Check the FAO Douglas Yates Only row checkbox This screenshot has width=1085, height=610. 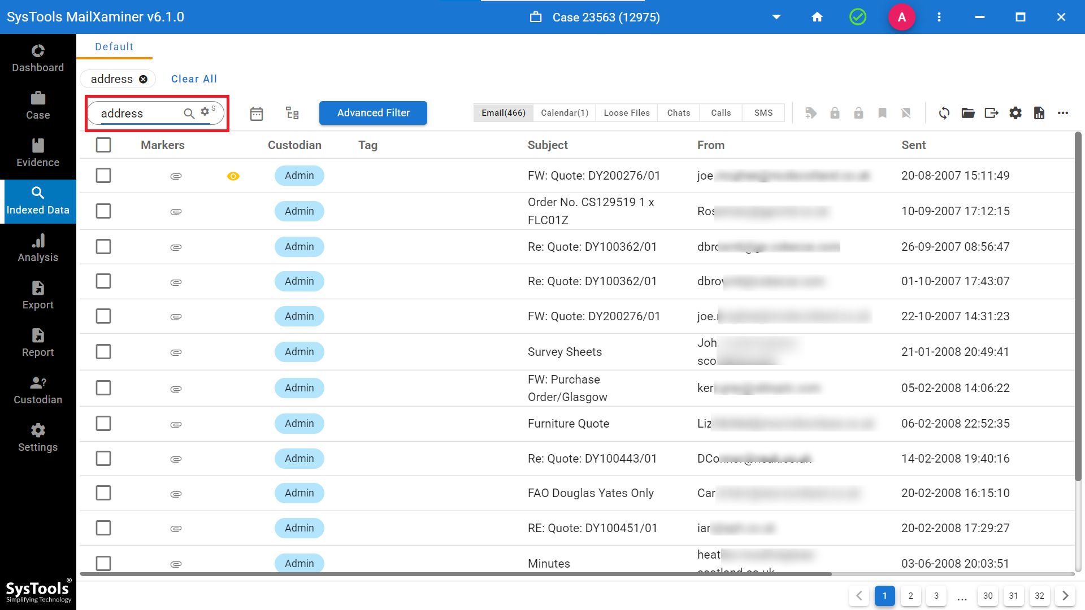coord(103,493)
